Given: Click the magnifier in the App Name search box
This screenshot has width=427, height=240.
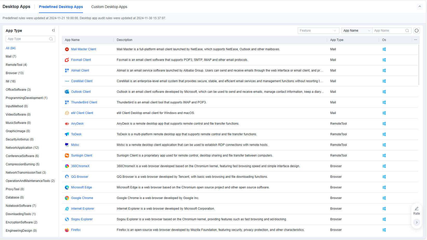Looking at the screenshot, I should click(x=407, y=31).
